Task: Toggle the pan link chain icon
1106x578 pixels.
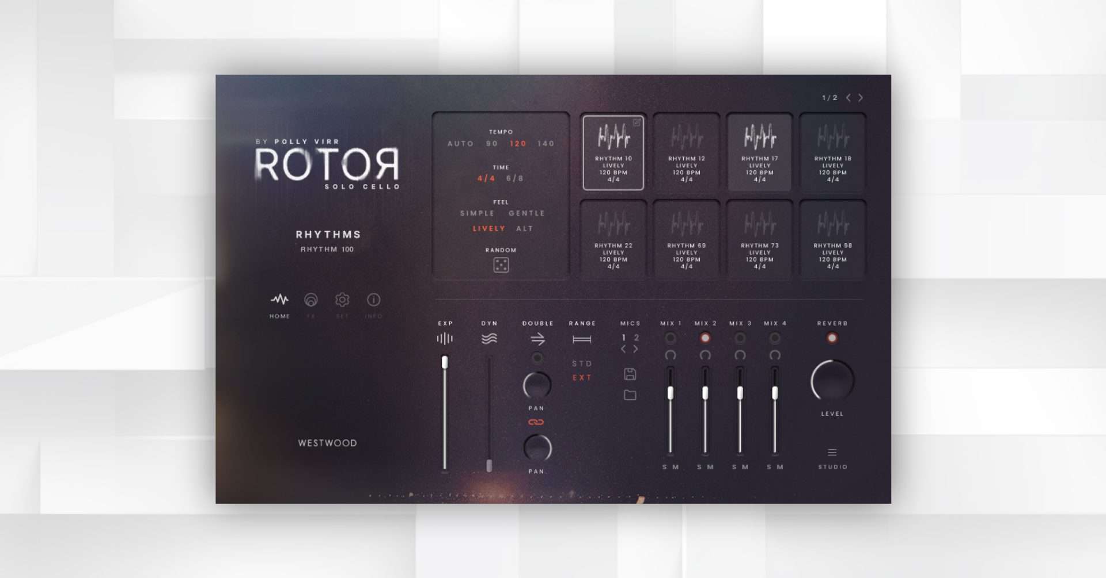Action: (536, 422)
